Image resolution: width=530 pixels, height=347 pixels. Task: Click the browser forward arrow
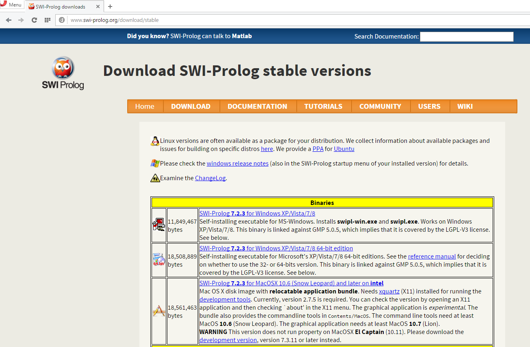point(21,20)
